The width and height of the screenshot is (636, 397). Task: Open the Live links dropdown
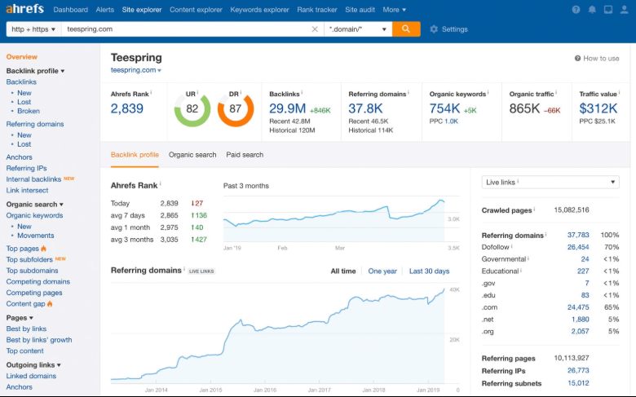[550, 182]
